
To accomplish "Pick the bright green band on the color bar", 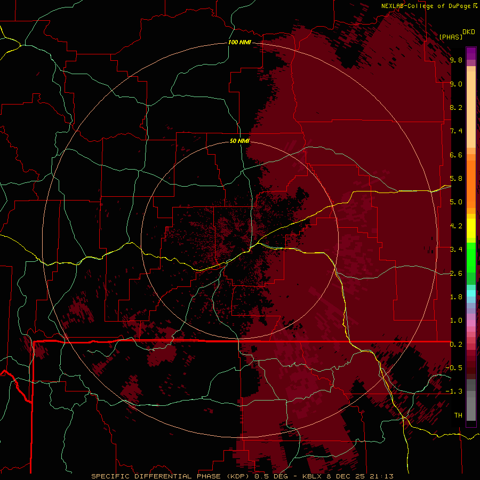I will [x=471, y=258].
